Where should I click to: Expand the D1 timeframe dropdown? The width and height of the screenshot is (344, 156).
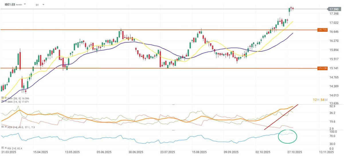(43, 5)
